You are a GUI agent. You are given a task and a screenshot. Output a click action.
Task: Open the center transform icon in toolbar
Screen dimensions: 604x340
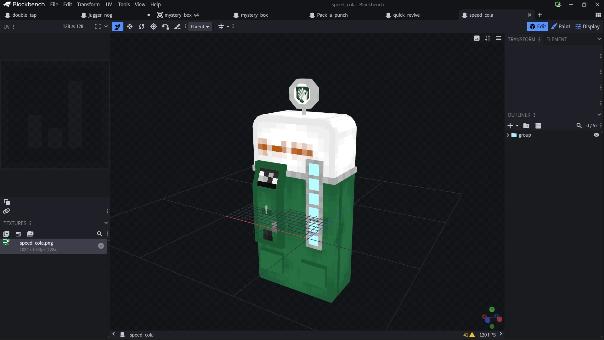(x=221, y=27)
